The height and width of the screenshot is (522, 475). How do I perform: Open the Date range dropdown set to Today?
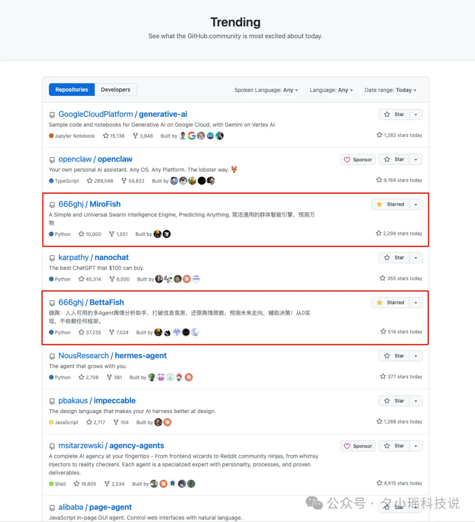(x=390, y=90)
